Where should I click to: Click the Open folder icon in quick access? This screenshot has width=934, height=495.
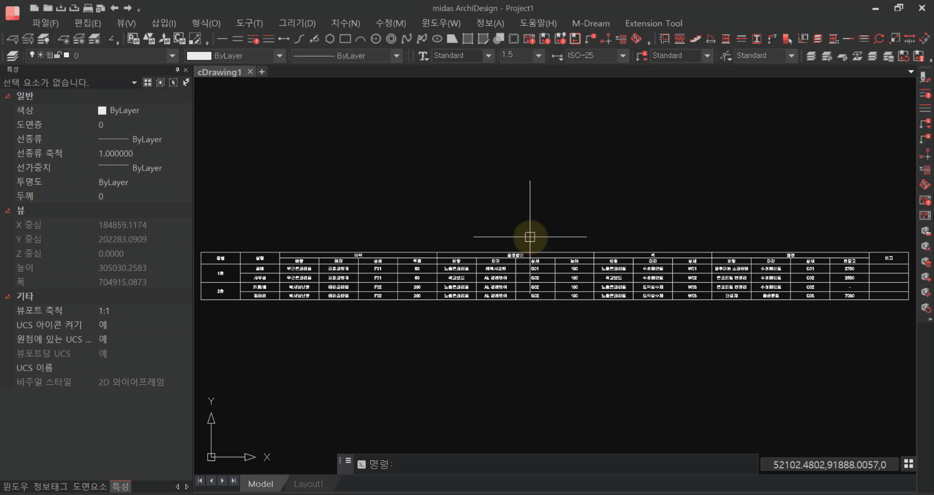pos(48,8)
